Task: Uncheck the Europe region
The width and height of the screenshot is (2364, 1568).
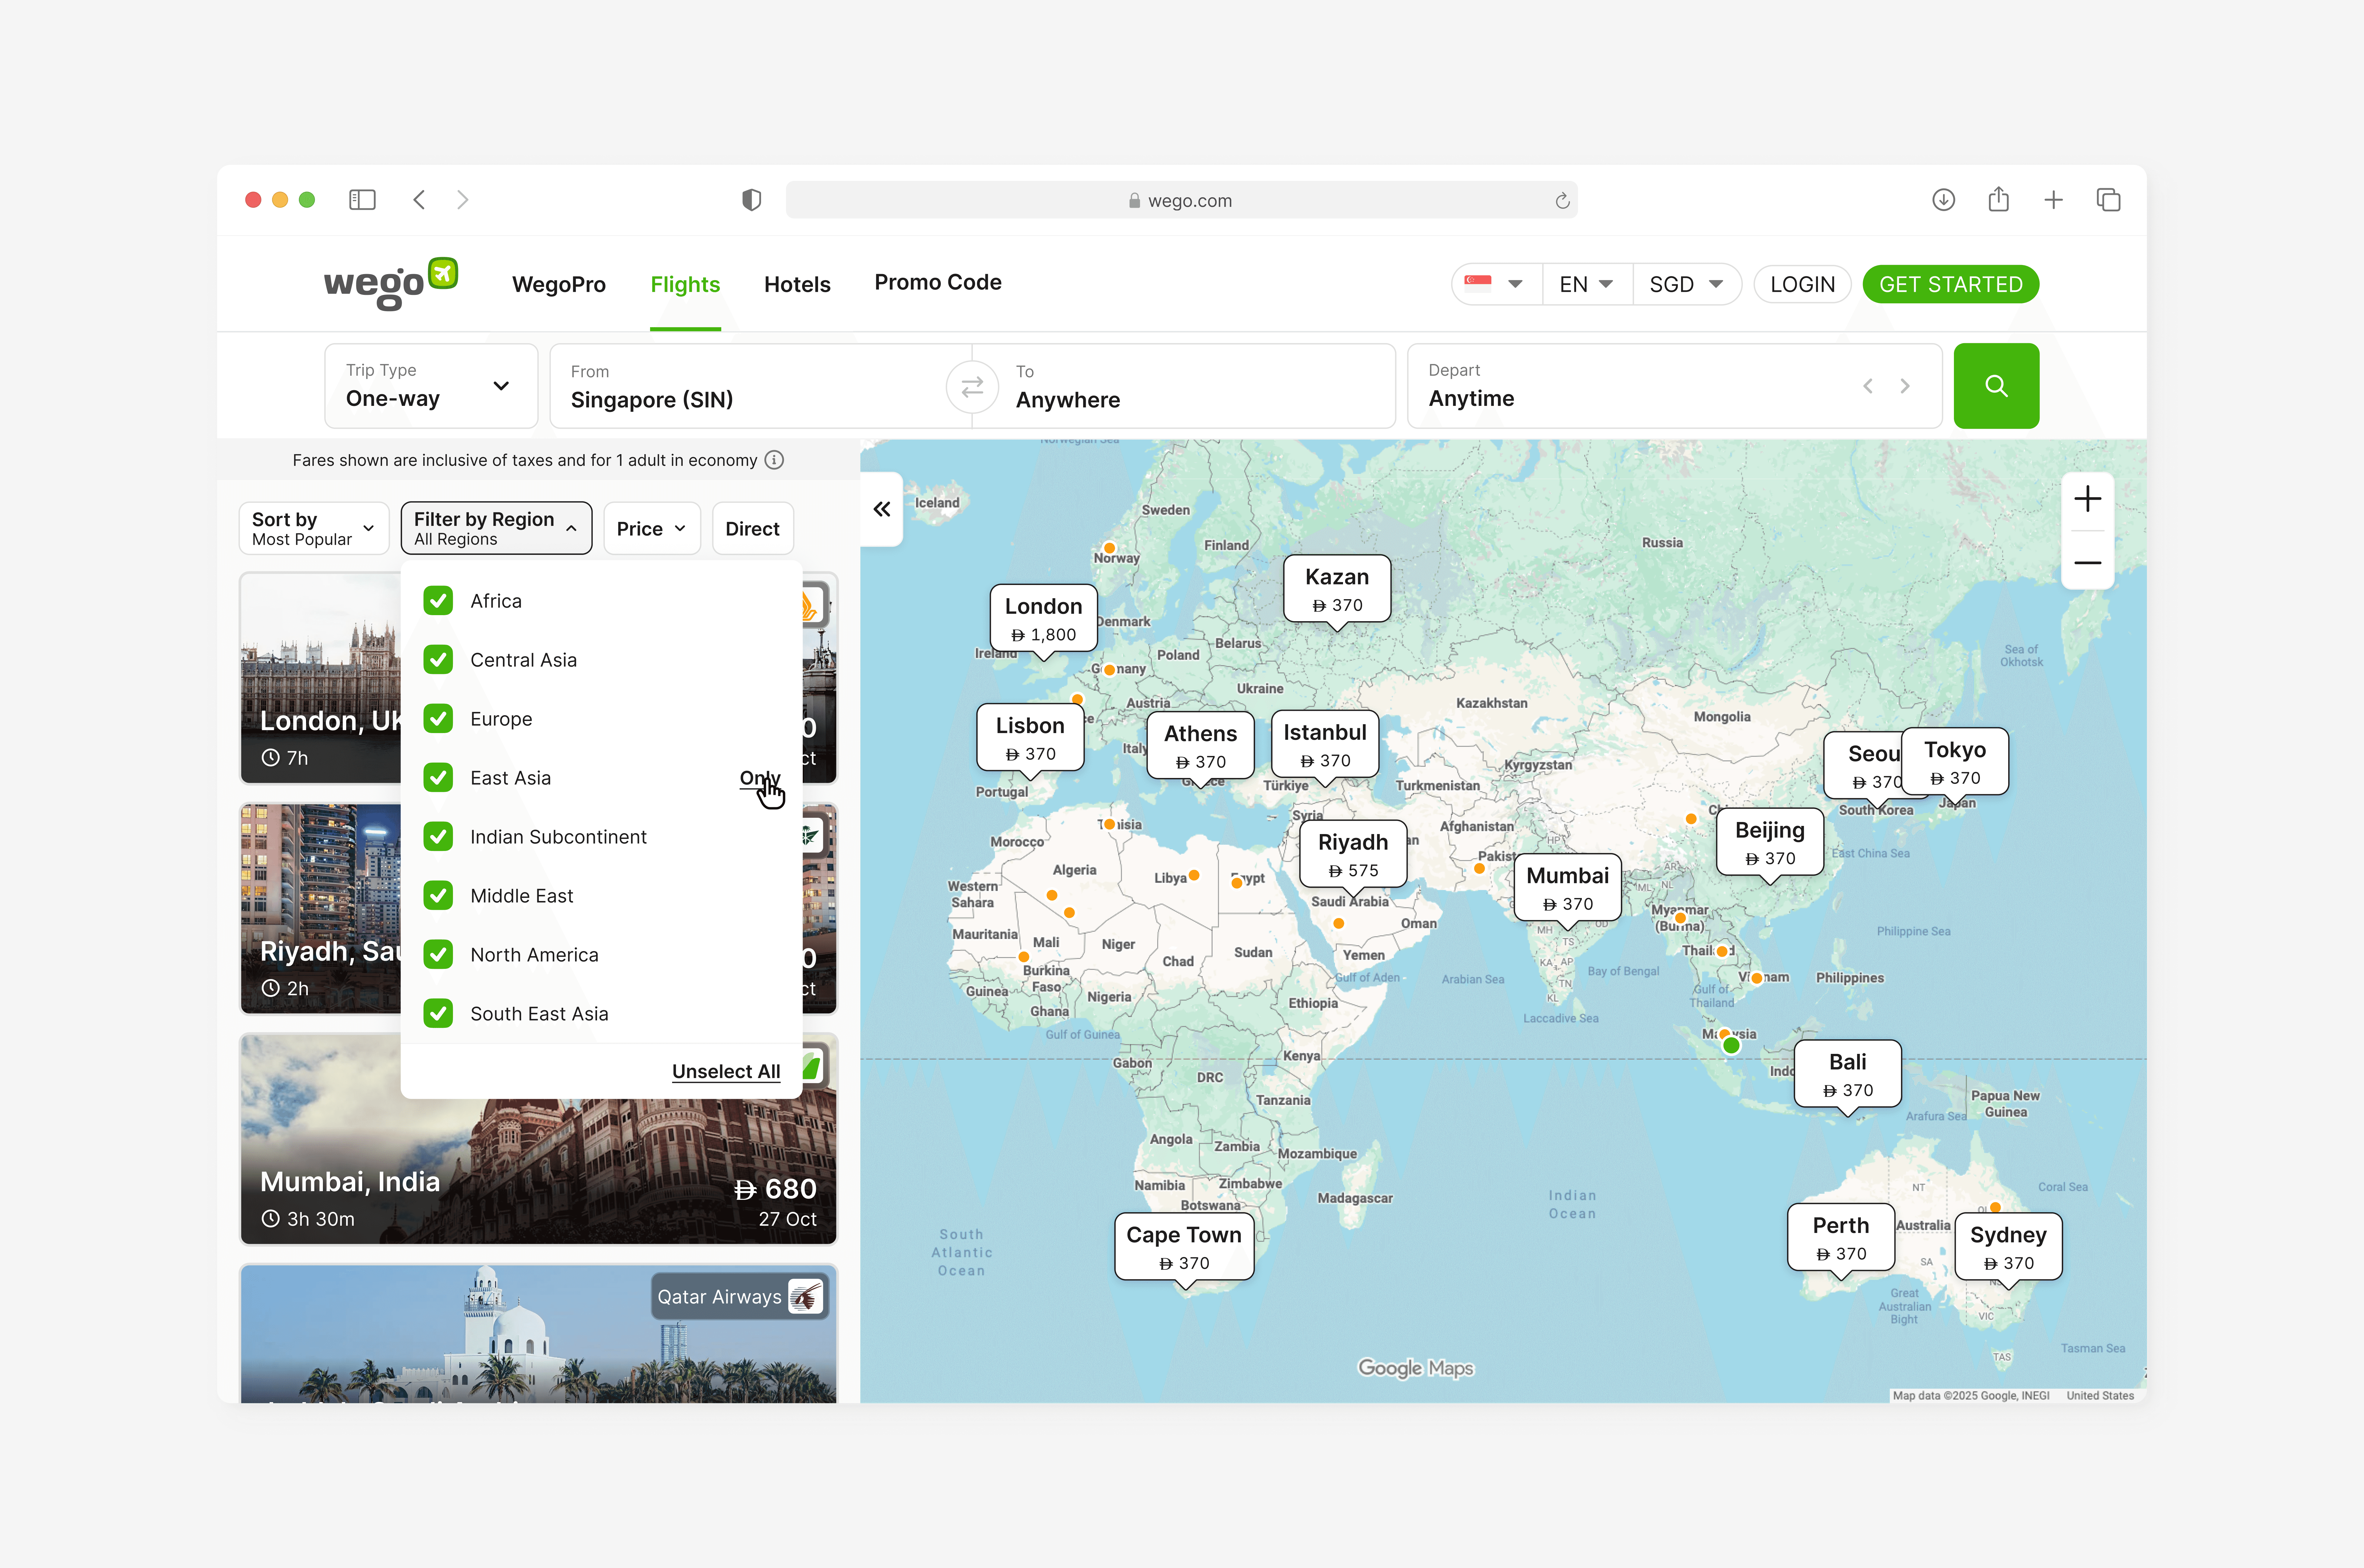Action: [x=438, y=719]
